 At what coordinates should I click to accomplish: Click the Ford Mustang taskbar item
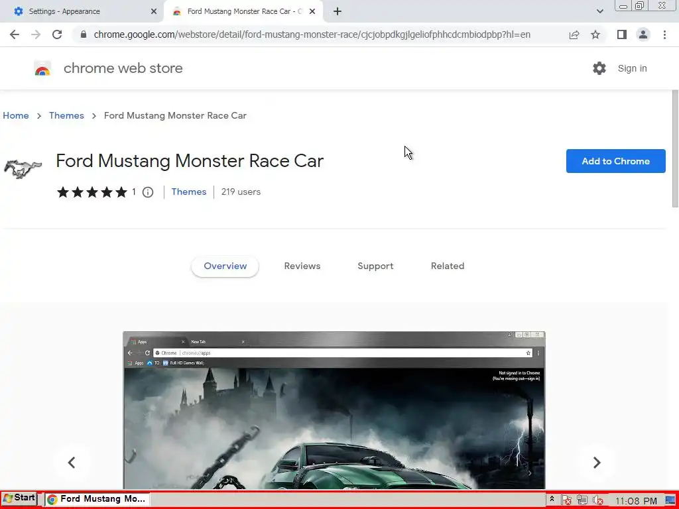click(x=97, y=499)
